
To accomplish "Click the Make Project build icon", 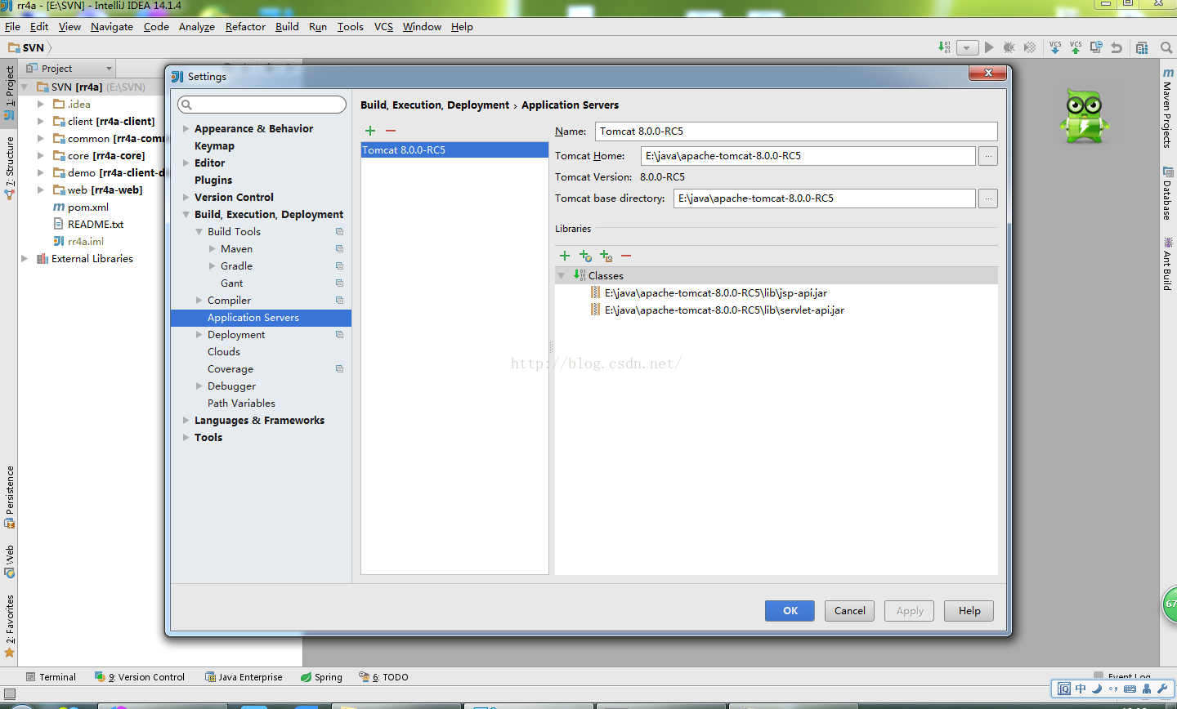I will 945,47.
